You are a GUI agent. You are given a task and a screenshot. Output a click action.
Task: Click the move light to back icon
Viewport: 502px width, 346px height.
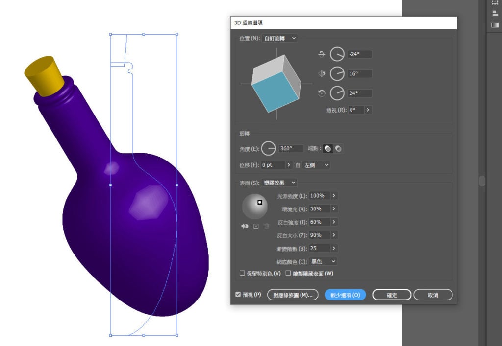[245, 226]
